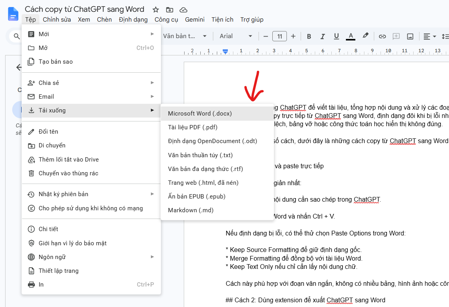
Task: Select Giới hạn vì lý do bảo mật
Action: pos(91,243)
